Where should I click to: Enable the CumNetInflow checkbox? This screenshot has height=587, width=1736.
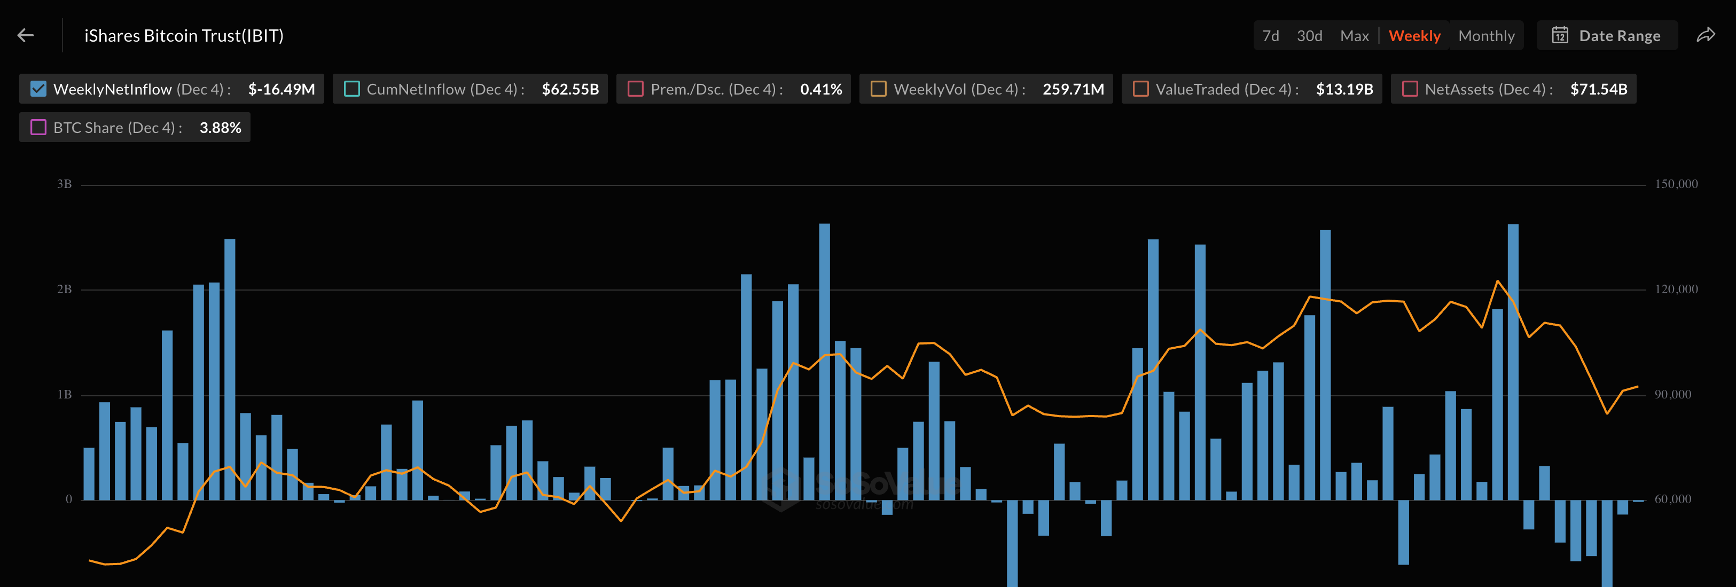pos(352,89)
